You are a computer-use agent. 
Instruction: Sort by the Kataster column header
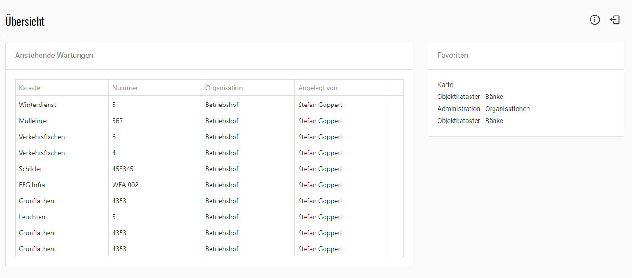pos(31,88)
